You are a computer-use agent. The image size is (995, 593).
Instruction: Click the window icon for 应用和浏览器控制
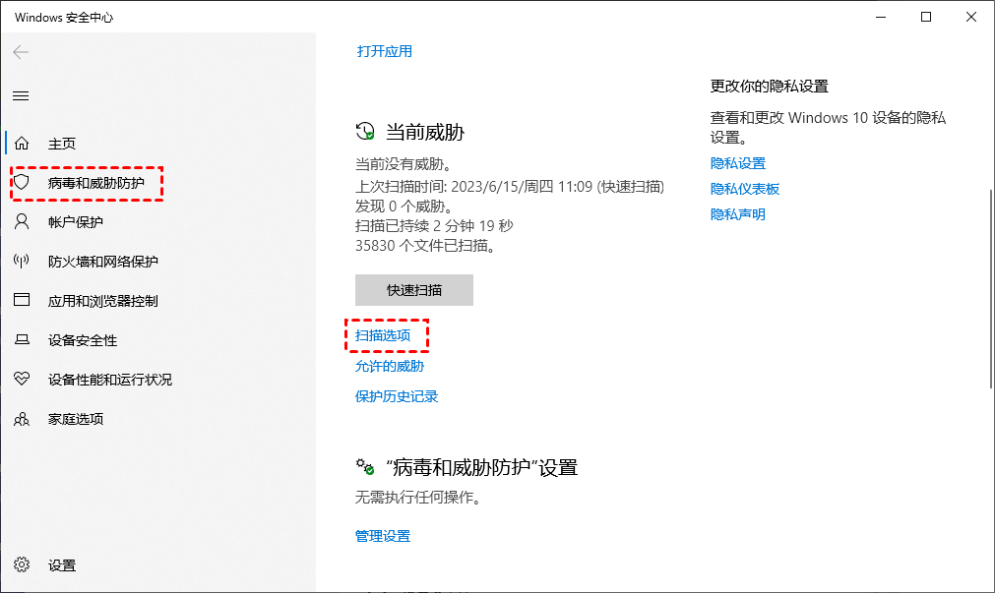22,300
